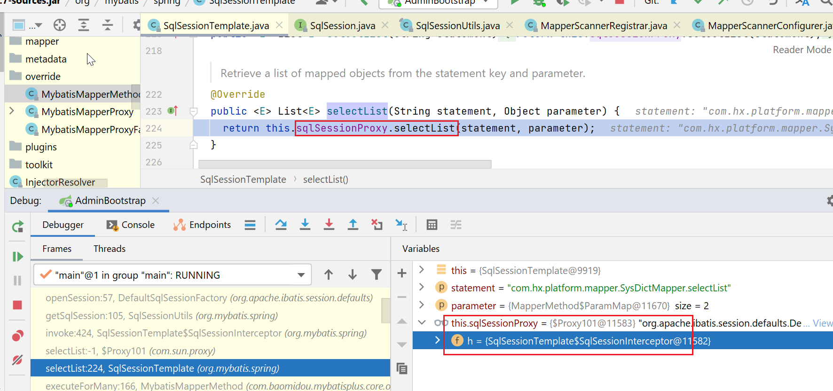Go to the previous frame with up arrow
The image size is (833, 391).
[x=329, y=275]
